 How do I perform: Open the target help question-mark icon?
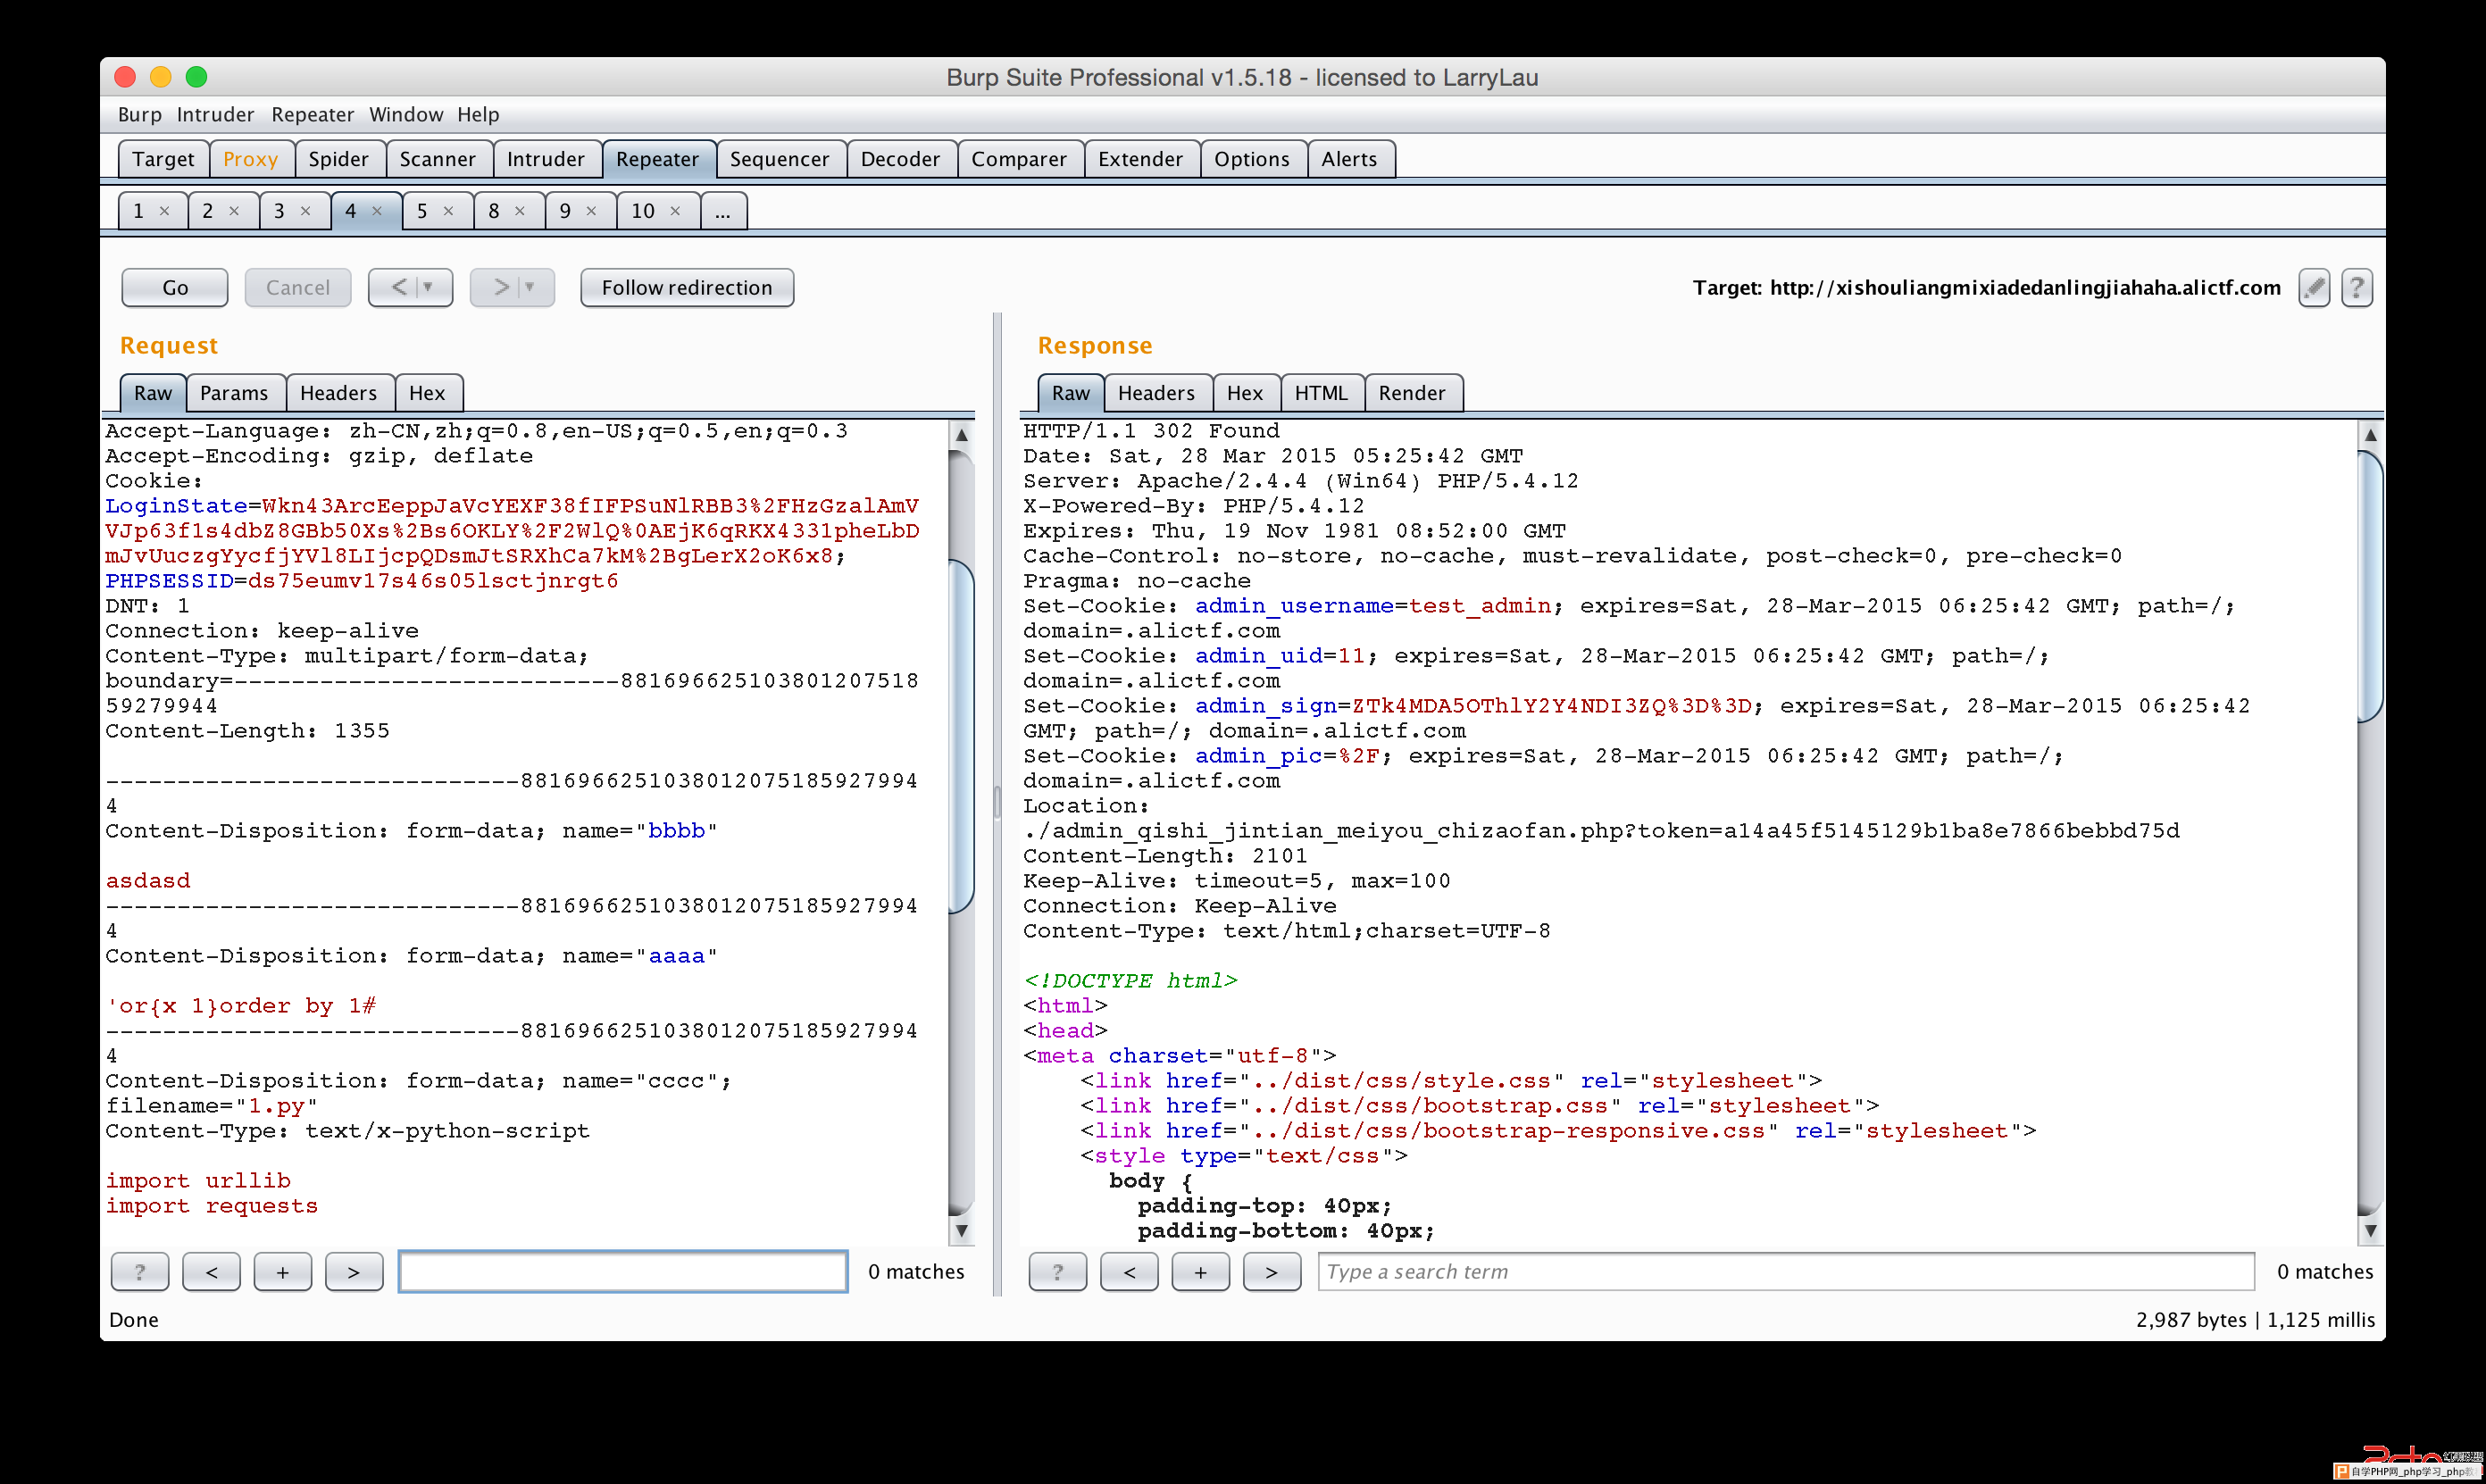(2357, 288)
